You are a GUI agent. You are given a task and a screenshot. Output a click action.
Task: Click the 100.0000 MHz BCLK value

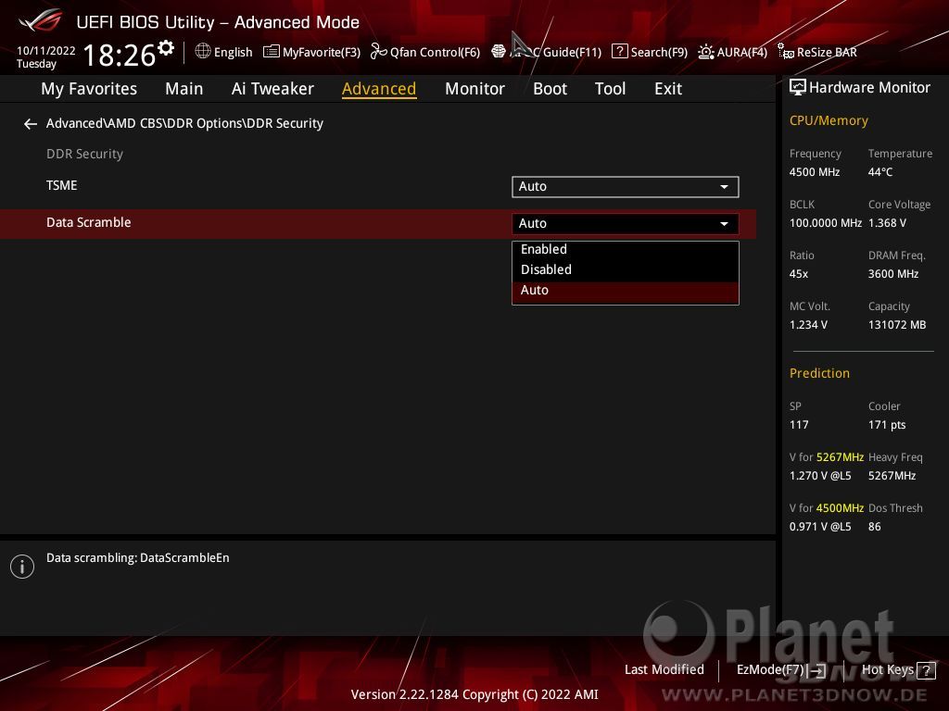(826, 223)
